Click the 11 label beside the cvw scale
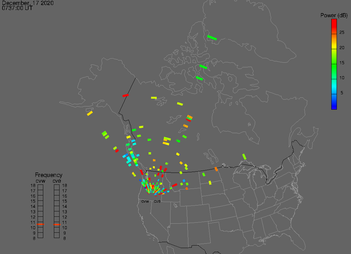 pyautogui.click(x=33, y=222)
